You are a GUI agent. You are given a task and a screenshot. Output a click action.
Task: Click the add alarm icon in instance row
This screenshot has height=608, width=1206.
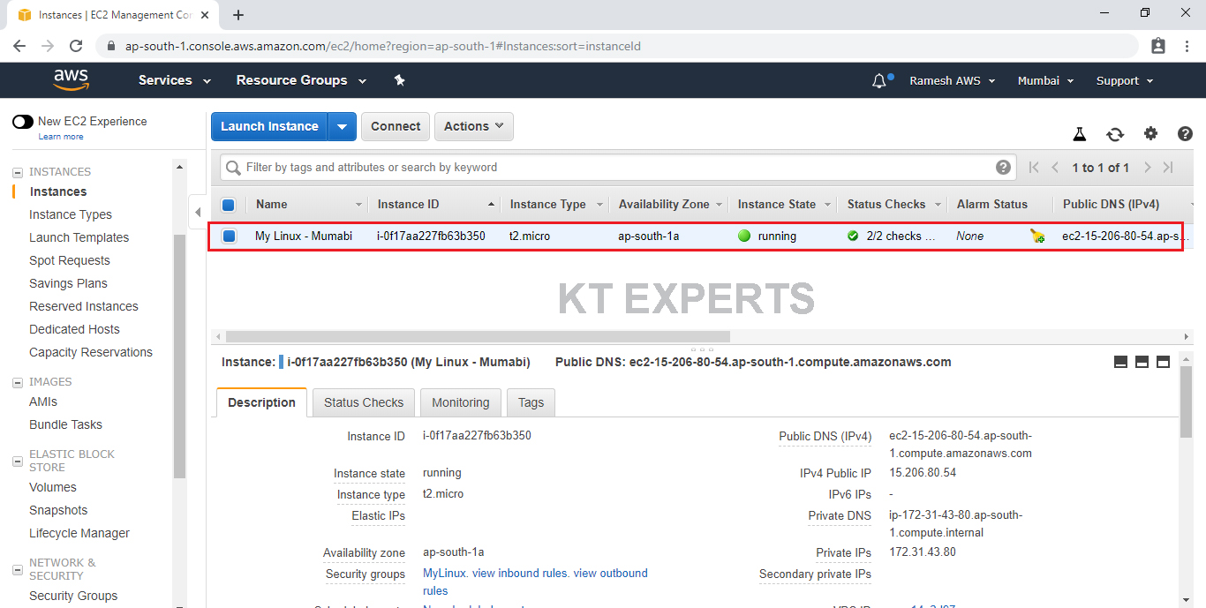1037,236
